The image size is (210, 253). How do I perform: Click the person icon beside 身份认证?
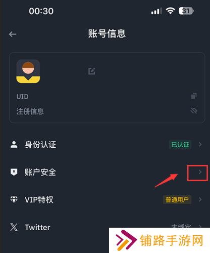point(14,145)
